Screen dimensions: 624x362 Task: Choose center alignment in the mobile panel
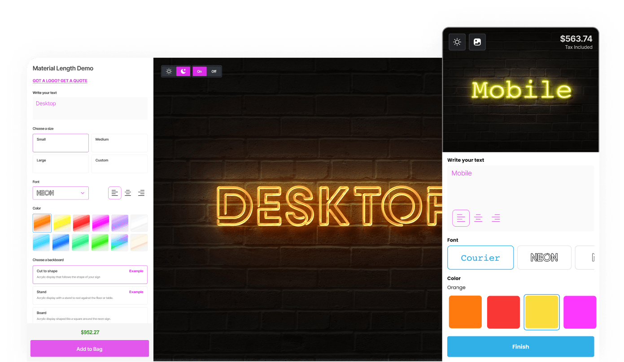478,218
